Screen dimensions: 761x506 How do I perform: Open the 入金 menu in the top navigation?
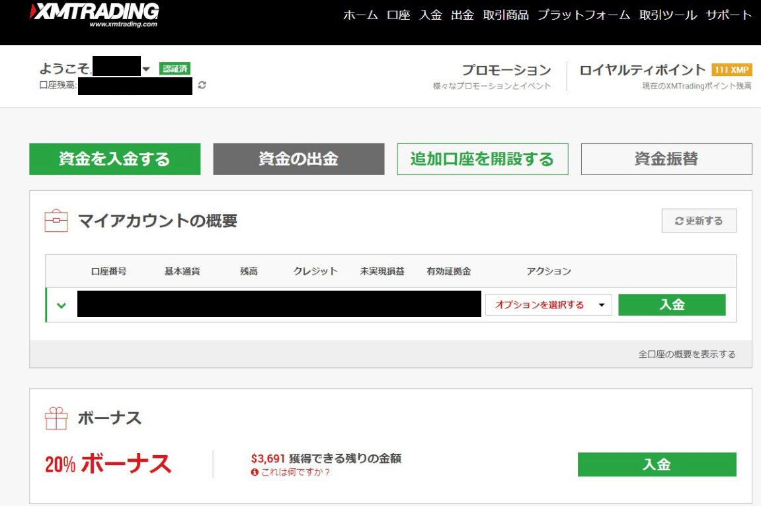pyautogui.click(x=430, y=15)
